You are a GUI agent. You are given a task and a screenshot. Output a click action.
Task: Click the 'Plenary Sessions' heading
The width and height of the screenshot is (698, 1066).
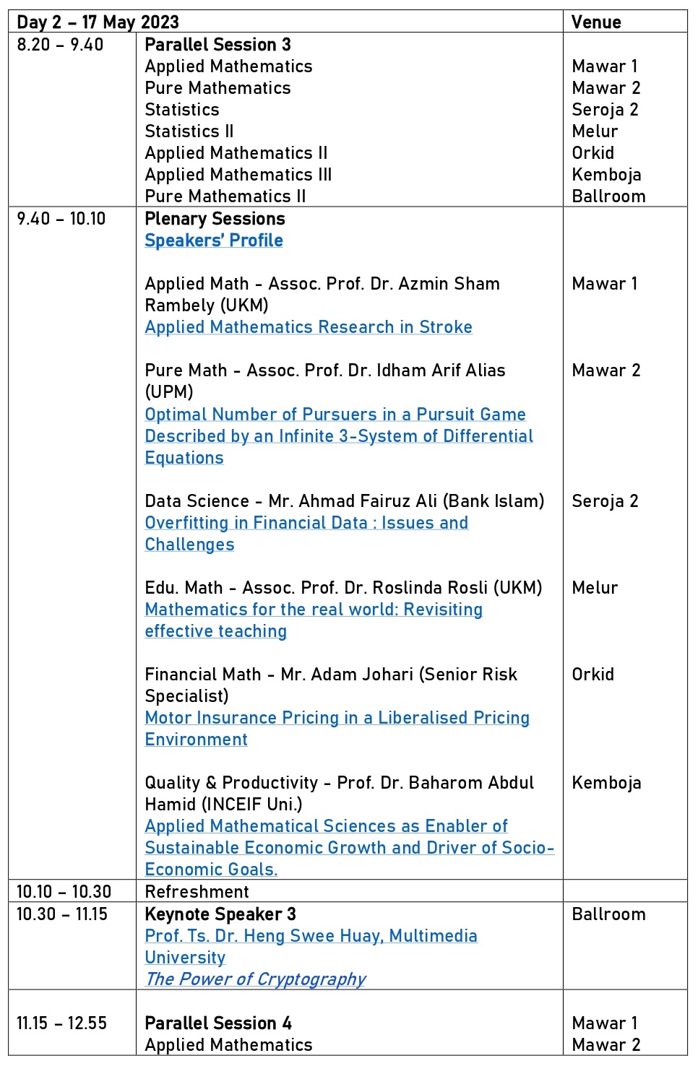(x=215, y=219)
